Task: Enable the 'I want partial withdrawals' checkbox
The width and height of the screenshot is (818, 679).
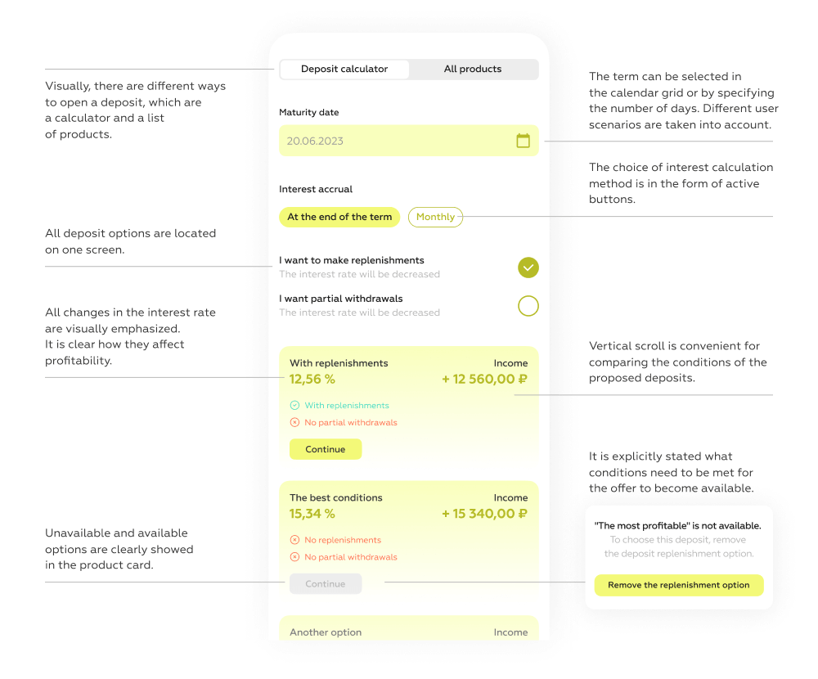Action: tap(528, 306)
